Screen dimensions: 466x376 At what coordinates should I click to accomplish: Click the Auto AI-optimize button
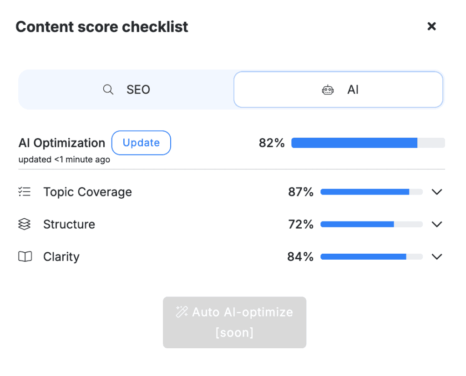coord(234,322)
